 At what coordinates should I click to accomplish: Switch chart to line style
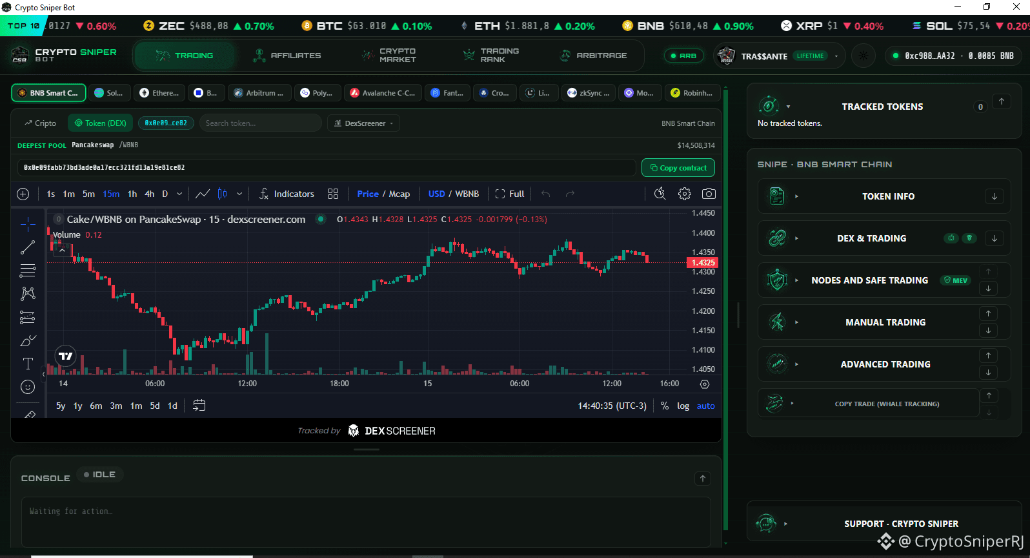[203, 194]
